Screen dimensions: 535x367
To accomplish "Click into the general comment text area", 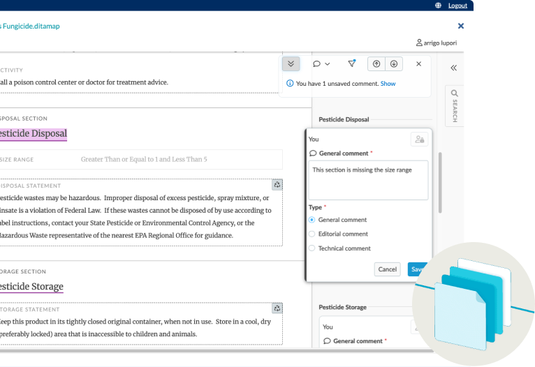I will point(368,180).
